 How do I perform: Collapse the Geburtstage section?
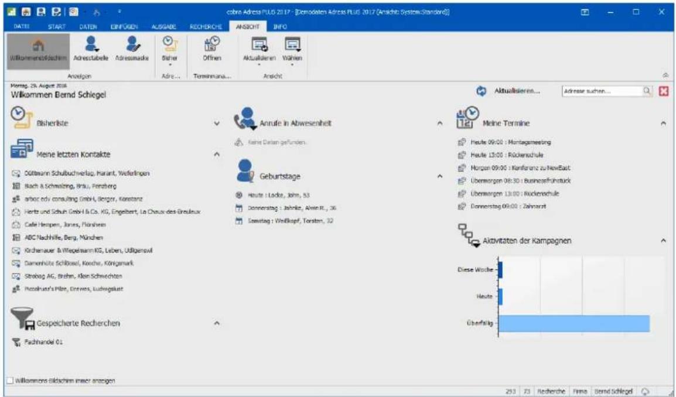click(x=440, y=176)
